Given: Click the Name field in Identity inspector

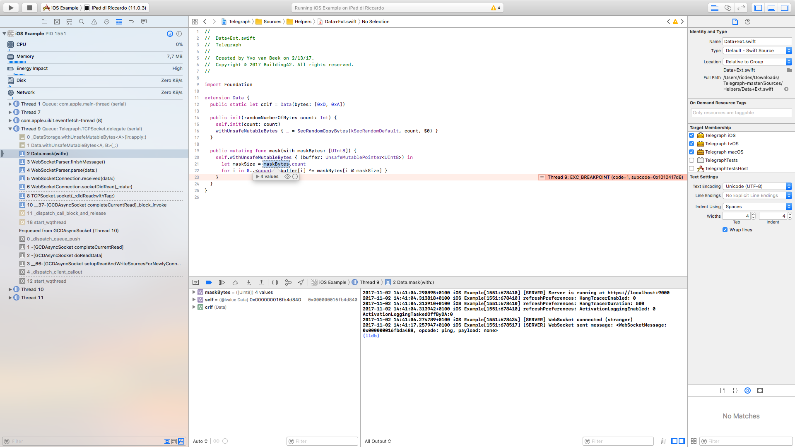Looking at the screenshot, I should point(757,41).
